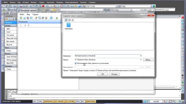Click the Save diskette icon in main toolbar

pyautogui.click(x=10, y=6)
